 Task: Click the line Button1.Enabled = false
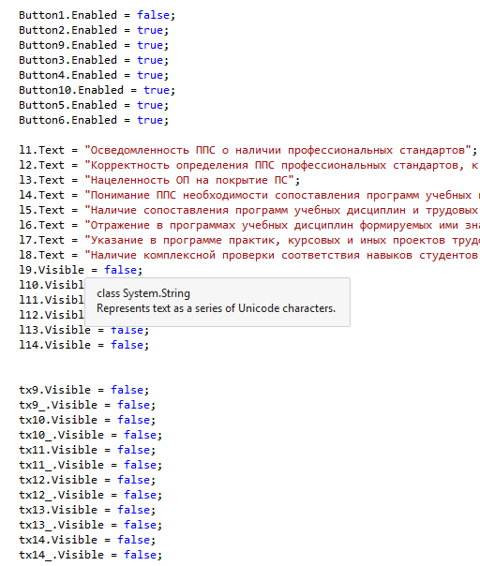pos(97,15)
